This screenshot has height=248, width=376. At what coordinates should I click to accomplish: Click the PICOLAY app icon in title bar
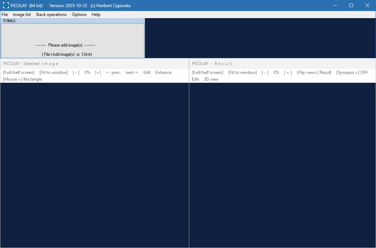click(x=6, y=5)
